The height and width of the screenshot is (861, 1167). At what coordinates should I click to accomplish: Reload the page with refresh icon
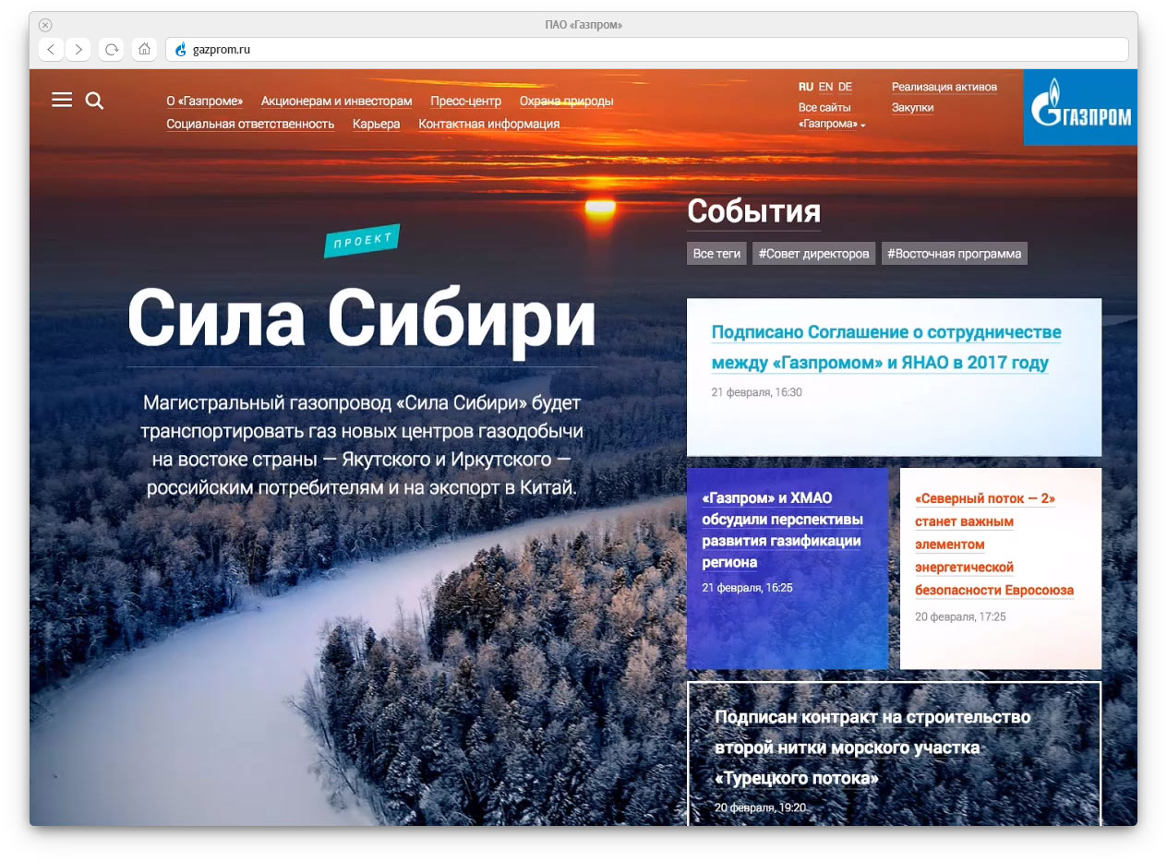112,49
